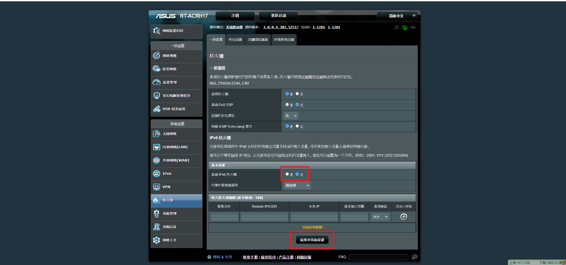Screen dimensions: 566x265
Task: Open 系统管理 in the sidebar menu
Action: 177,213
